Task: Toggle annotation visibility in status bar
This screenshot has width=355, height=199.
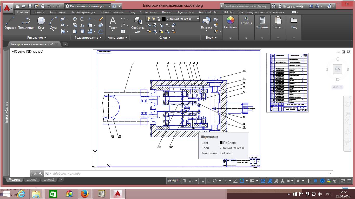Action: [x=270, y=181]
